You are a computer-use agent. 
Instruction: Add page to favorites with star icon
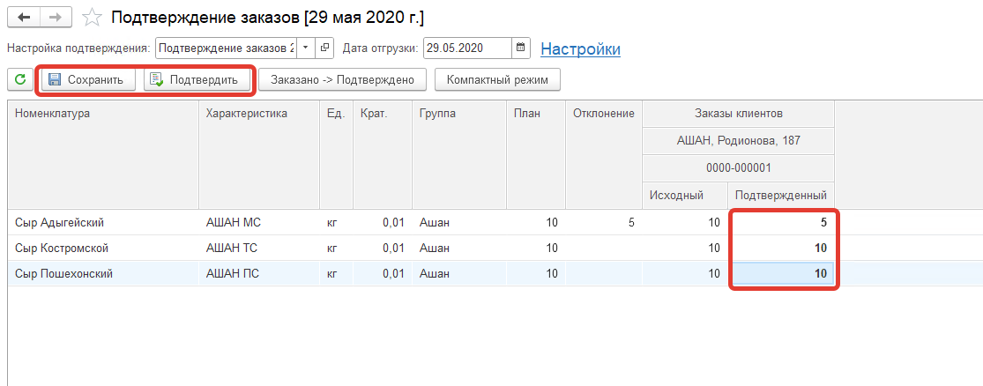coord(91,18)
